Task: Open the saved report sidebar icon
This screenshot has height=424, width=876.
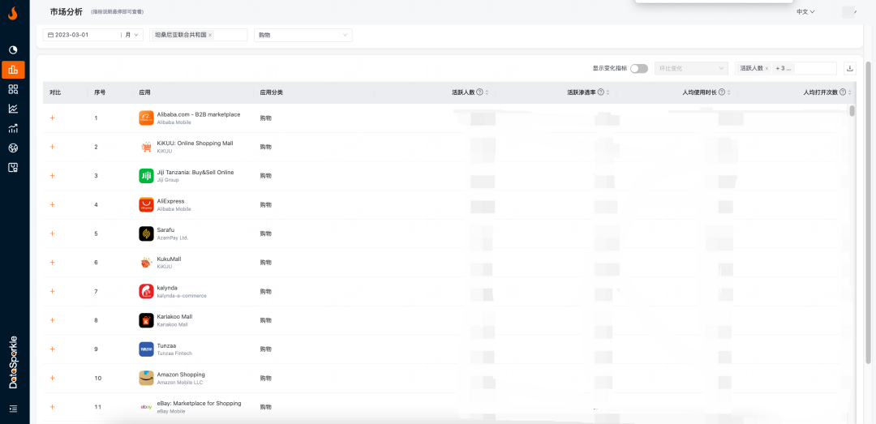Action: coord(13,167)
